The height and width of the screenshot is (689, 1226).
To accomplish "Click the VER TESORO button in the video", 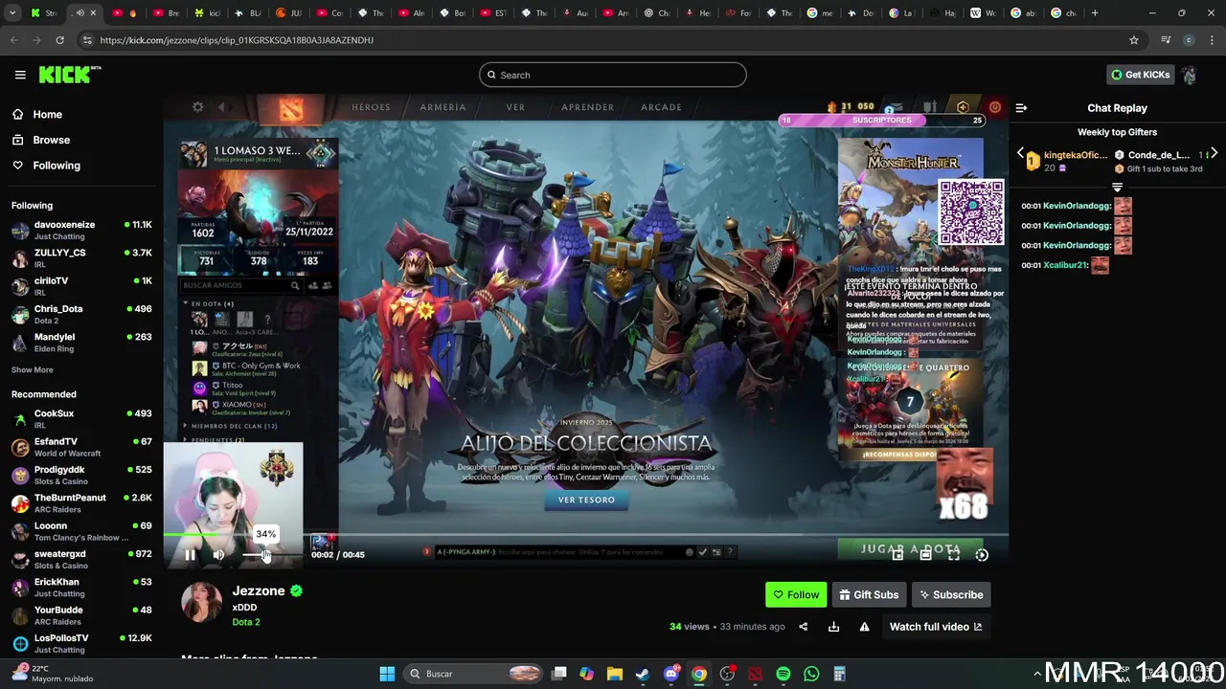I will tap(586, 500).
